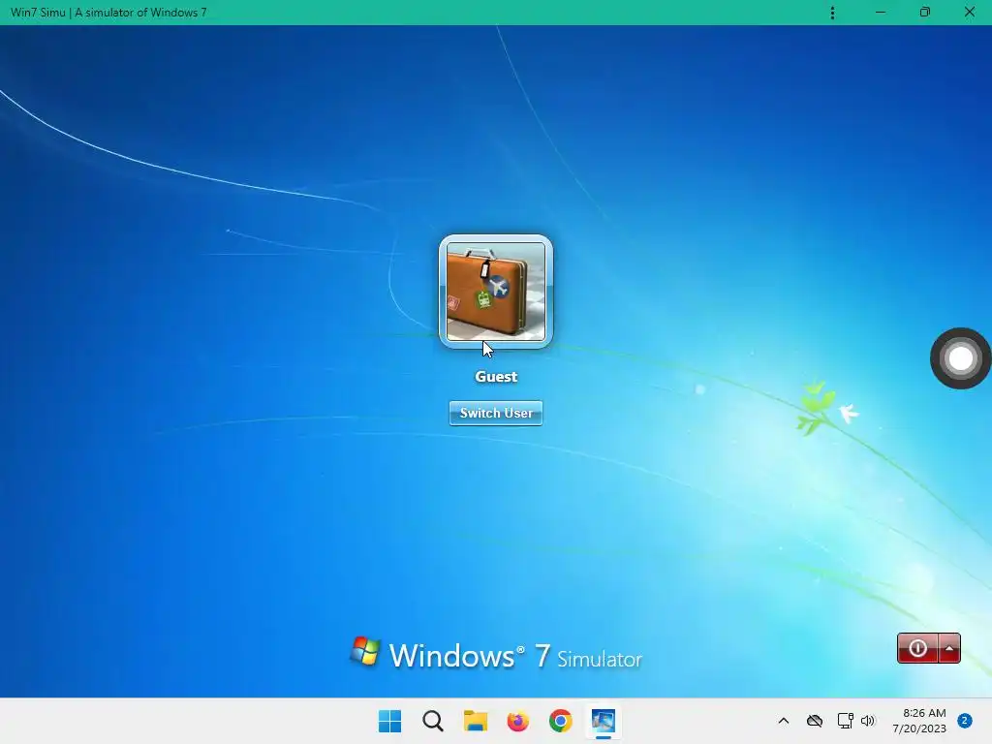Open File Explorer from the taskbar
Viewport: 992px width, 744px height.
(x=475, y=721)
